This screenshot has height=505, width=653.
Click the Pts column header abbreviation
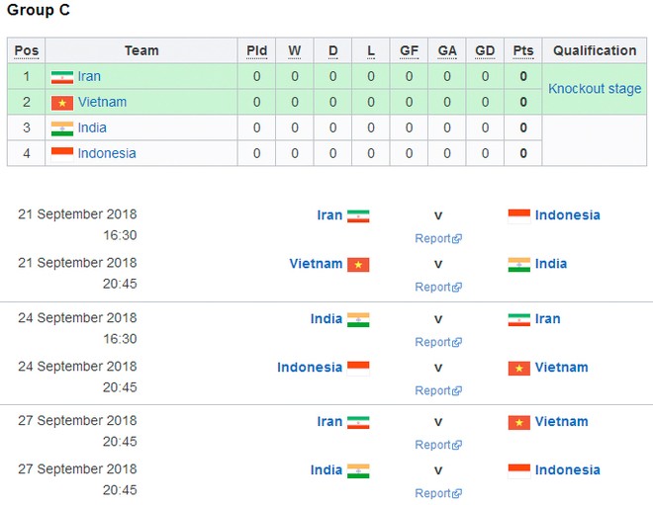click(x=523, y=50)
